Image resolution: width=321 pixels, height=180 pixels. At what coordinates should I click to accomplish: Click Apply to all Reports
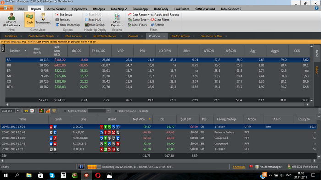click(165, 15)
